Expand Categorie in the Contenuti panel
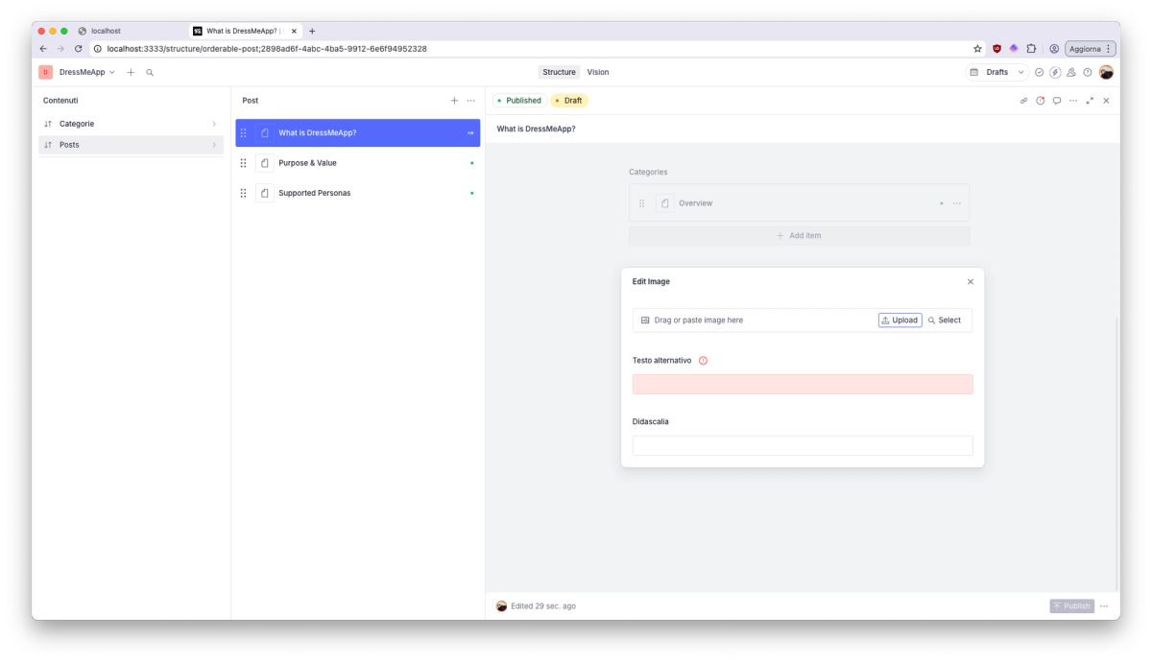The height and width of the screenshot is (662, 1152). pyautogui.click(x=214, y=124)
